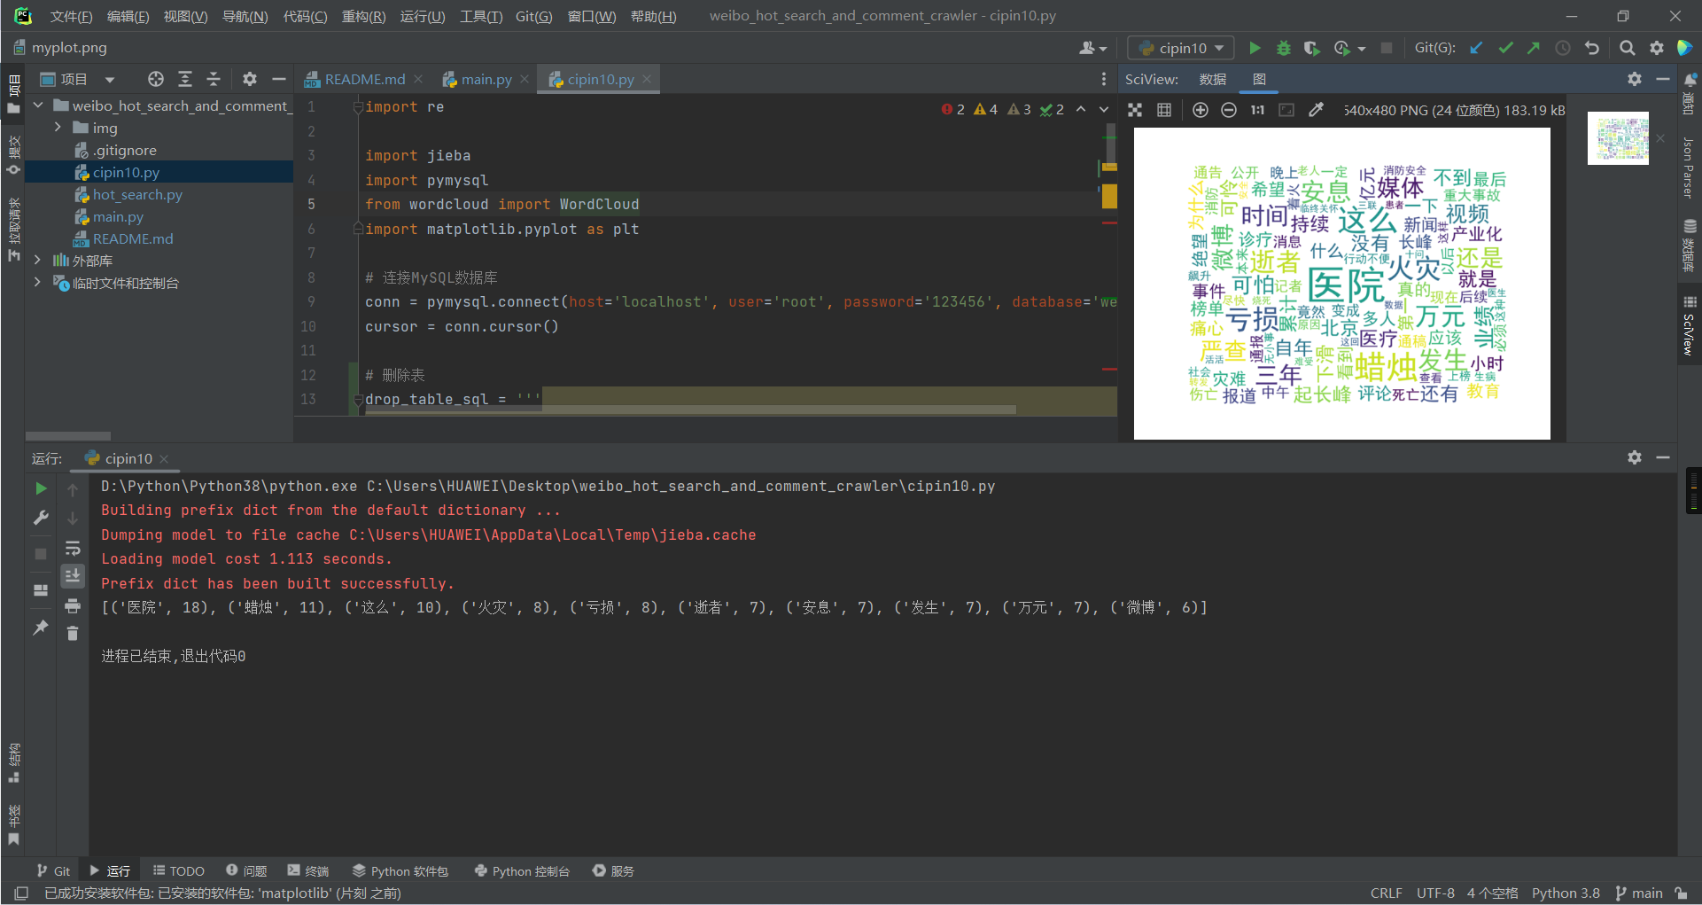Open user account dropdown in toolbar
The width and height of the screenshot is (1702, 905).
tap(1093, 48)
